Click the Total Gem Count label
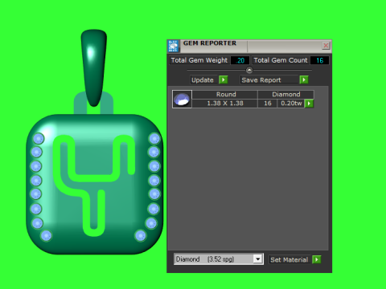This screenshot has width=386, height=289. pyautogui.click(x=281, y=60)
